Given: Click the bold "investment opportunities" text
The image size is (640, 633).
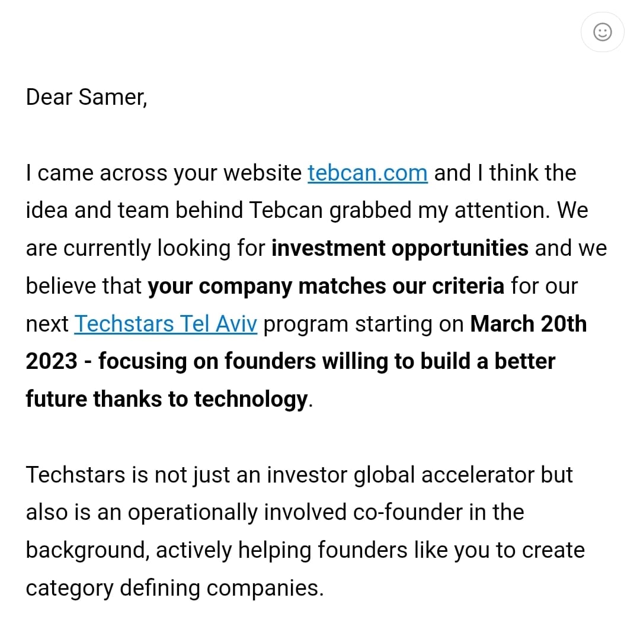Looking at the screenshot, I should click(399, 248).
